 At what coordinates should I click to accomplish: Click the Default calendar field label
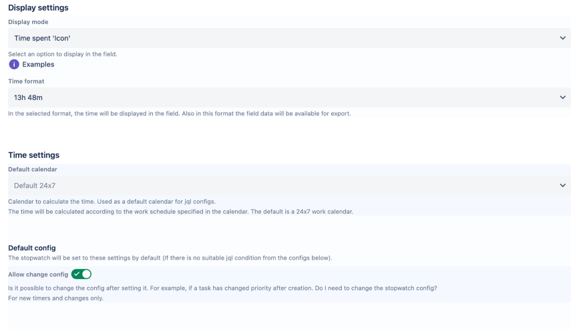pyautogui.click(x=33, y=170)
